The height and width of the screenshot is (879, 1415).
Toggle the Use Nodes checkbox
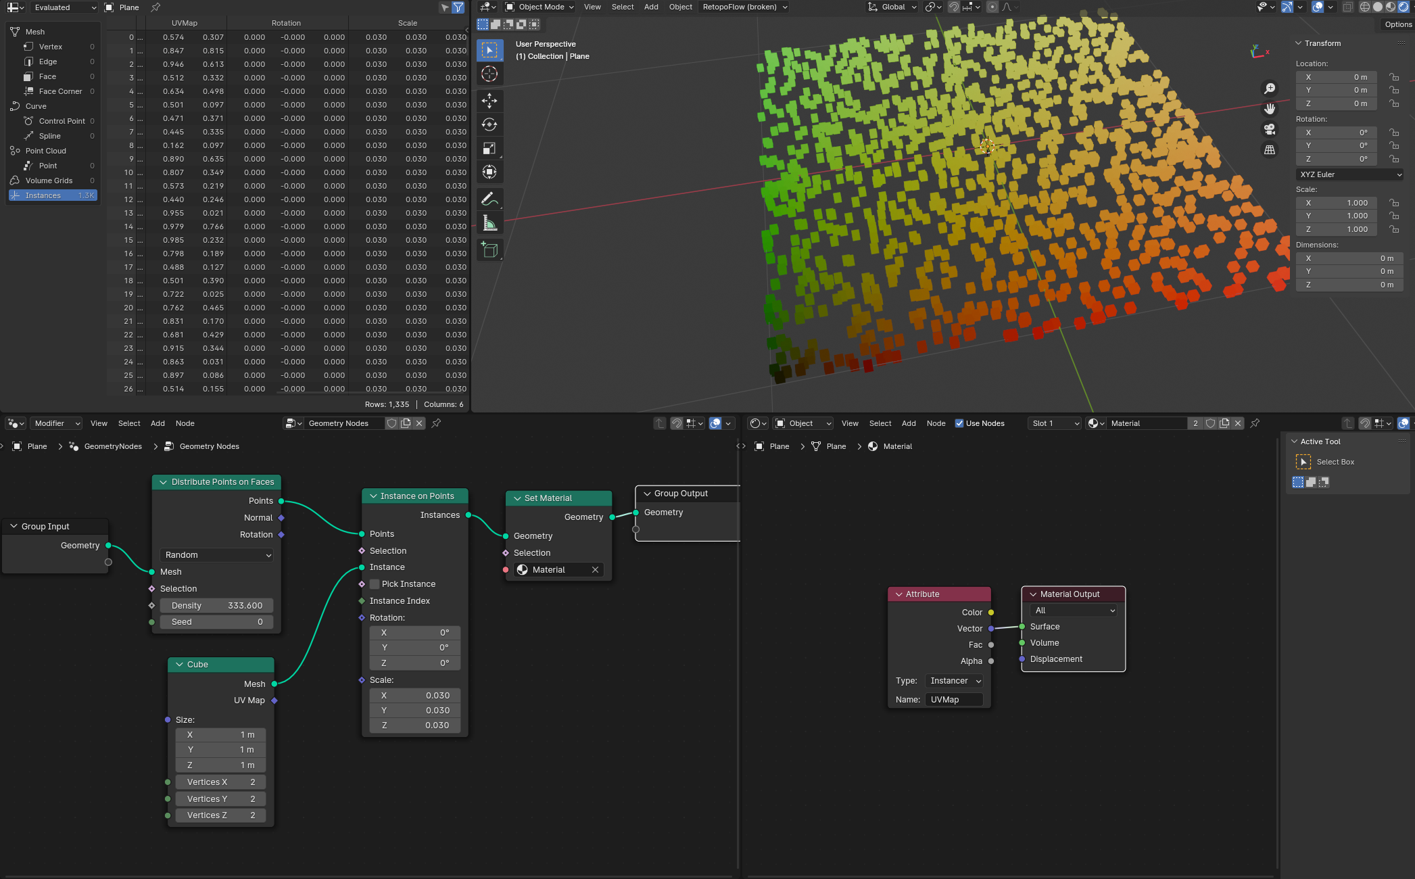[959, 423]
